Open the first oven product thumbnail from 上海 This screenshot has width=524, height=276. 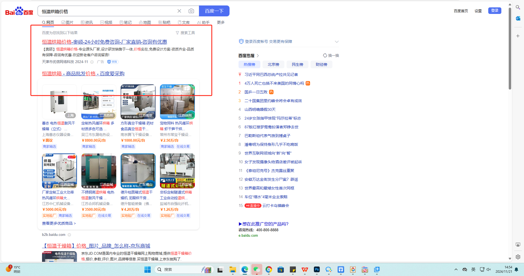(x=59, y=102)
